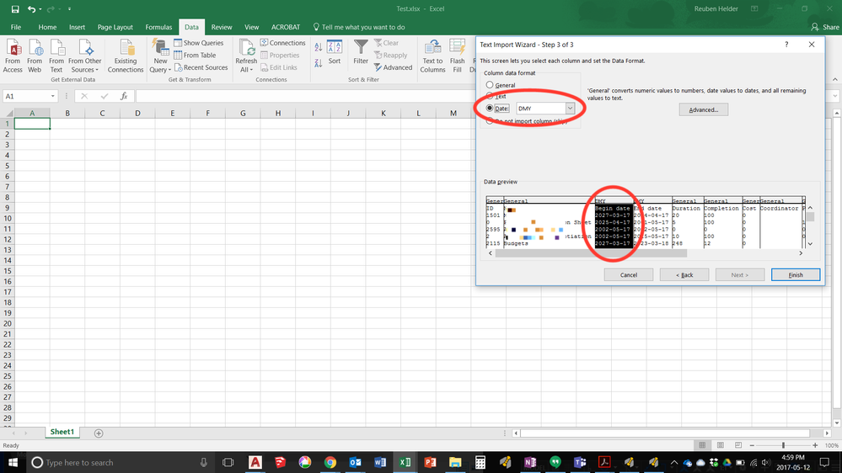Screen dimensions: 842x473
Task: Click cell A1 in the worksheet
Action: click(x=32, y=124)
